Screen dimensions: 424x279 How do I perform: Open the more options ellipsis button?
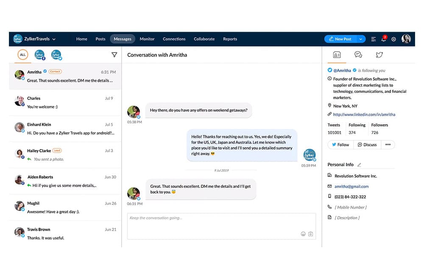388,145
